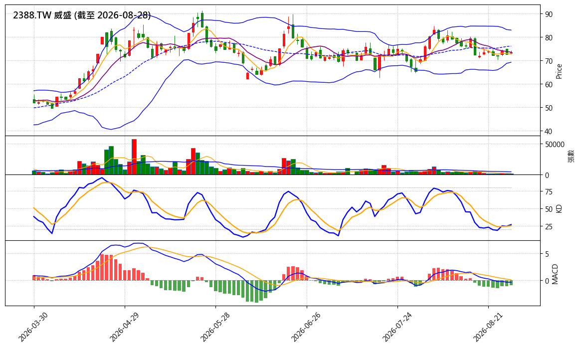Click the tallest red volume bar
The width and height of the screenshot is (580, 348).
pyautogui.click(x=134, y=157)
